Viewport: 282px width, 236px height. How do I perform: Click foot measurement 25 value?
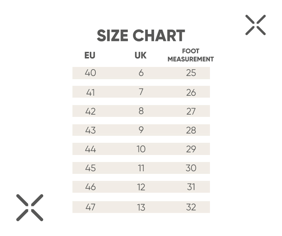click(191, 73)
